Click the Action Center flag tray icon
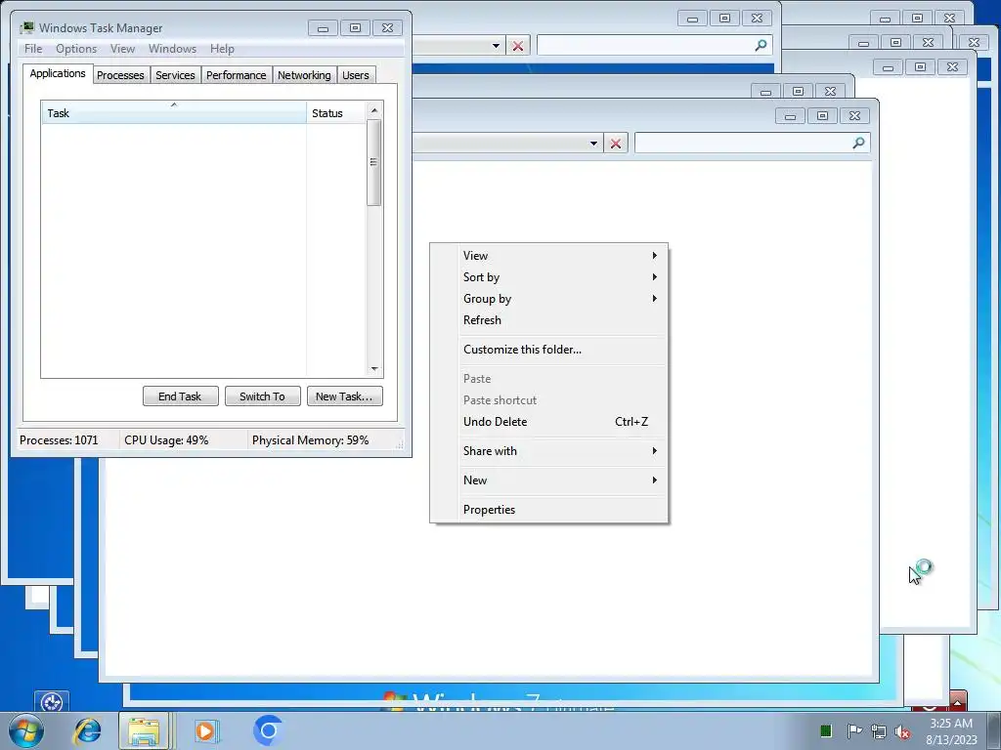 click(x=854, y=730)
